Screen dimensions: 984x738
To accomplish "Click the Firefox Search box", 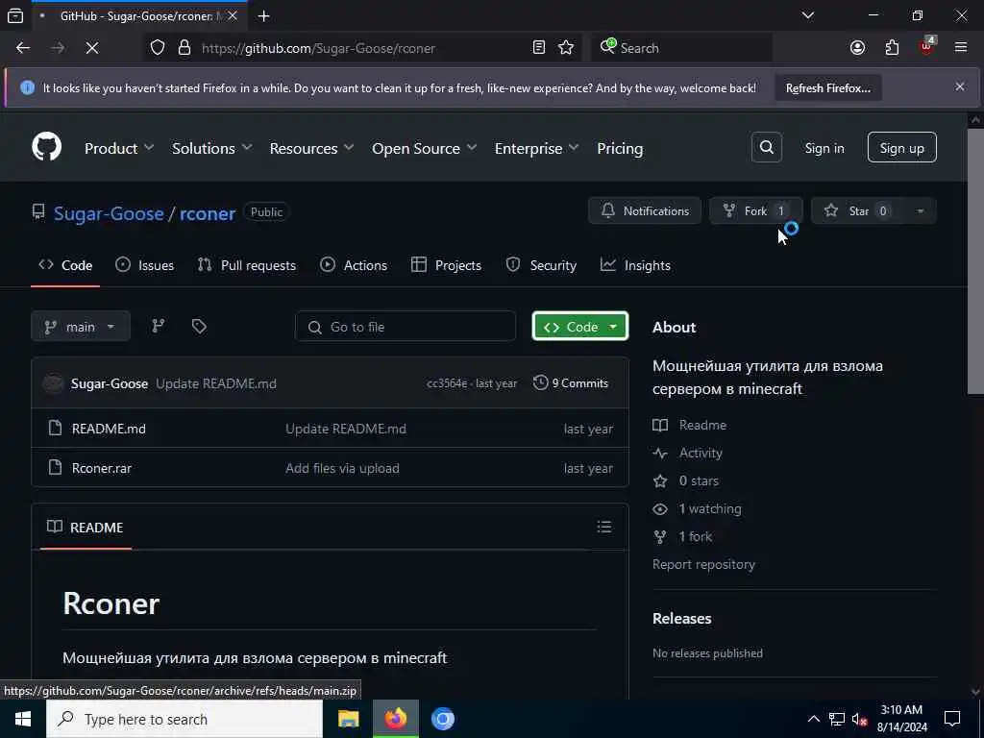I will pos(681,48).
